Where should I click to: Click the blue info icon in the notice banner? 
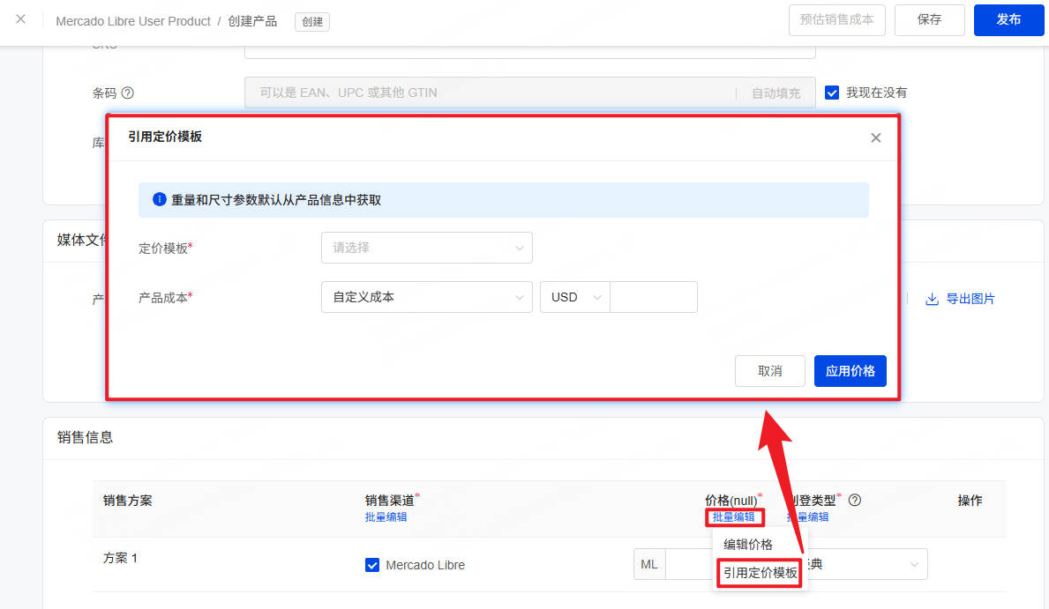(159, 199)
